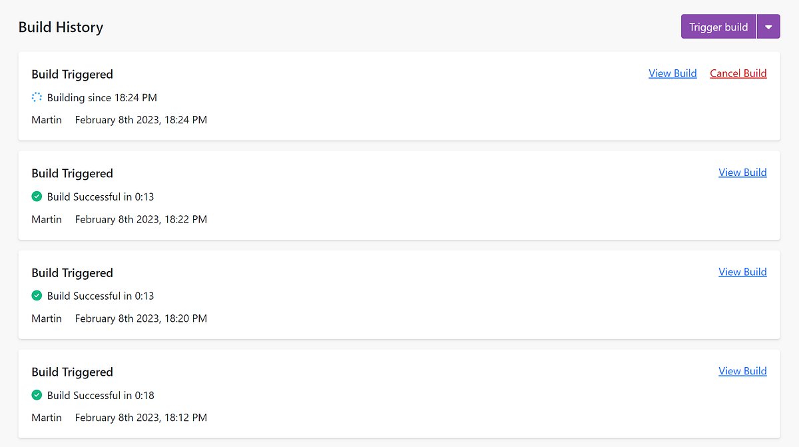Select the Build Triggered title on the 18:24 card

click(72, 74)
